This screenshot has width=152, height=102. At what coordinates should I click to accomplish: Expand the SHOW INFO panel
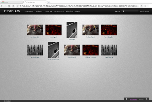8,101
